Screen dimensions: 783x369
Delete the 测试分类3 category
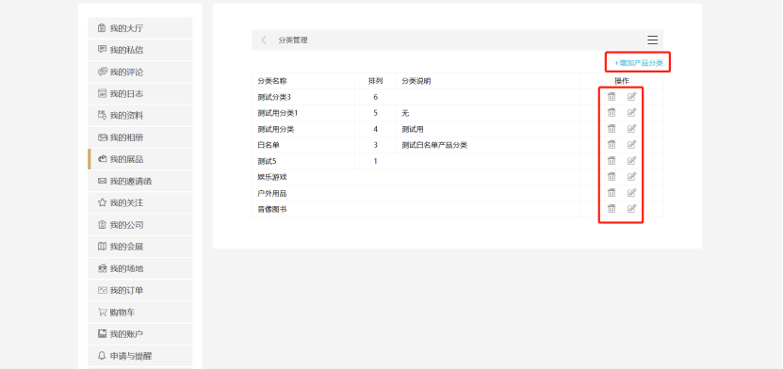point(612,97)
